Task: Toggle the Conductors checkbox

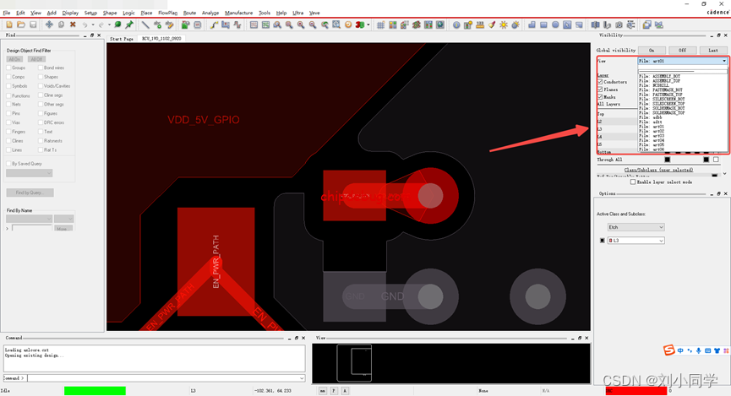Action: [600, 82]
